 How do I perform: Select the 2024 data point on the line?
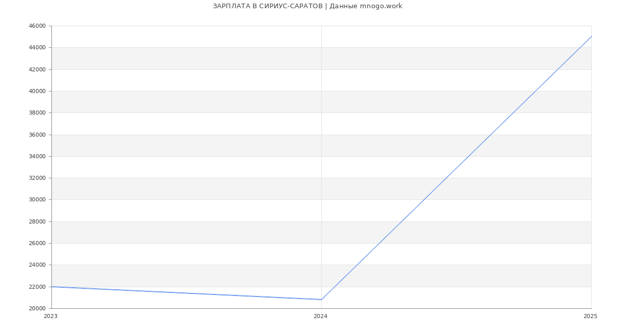pos(321,300)
